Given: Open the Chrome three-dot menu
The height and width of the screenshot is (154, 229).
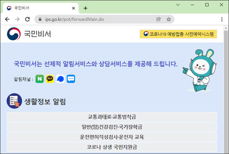Looking at the screenshot, I should pyautogui.click(x=222, y=19).
